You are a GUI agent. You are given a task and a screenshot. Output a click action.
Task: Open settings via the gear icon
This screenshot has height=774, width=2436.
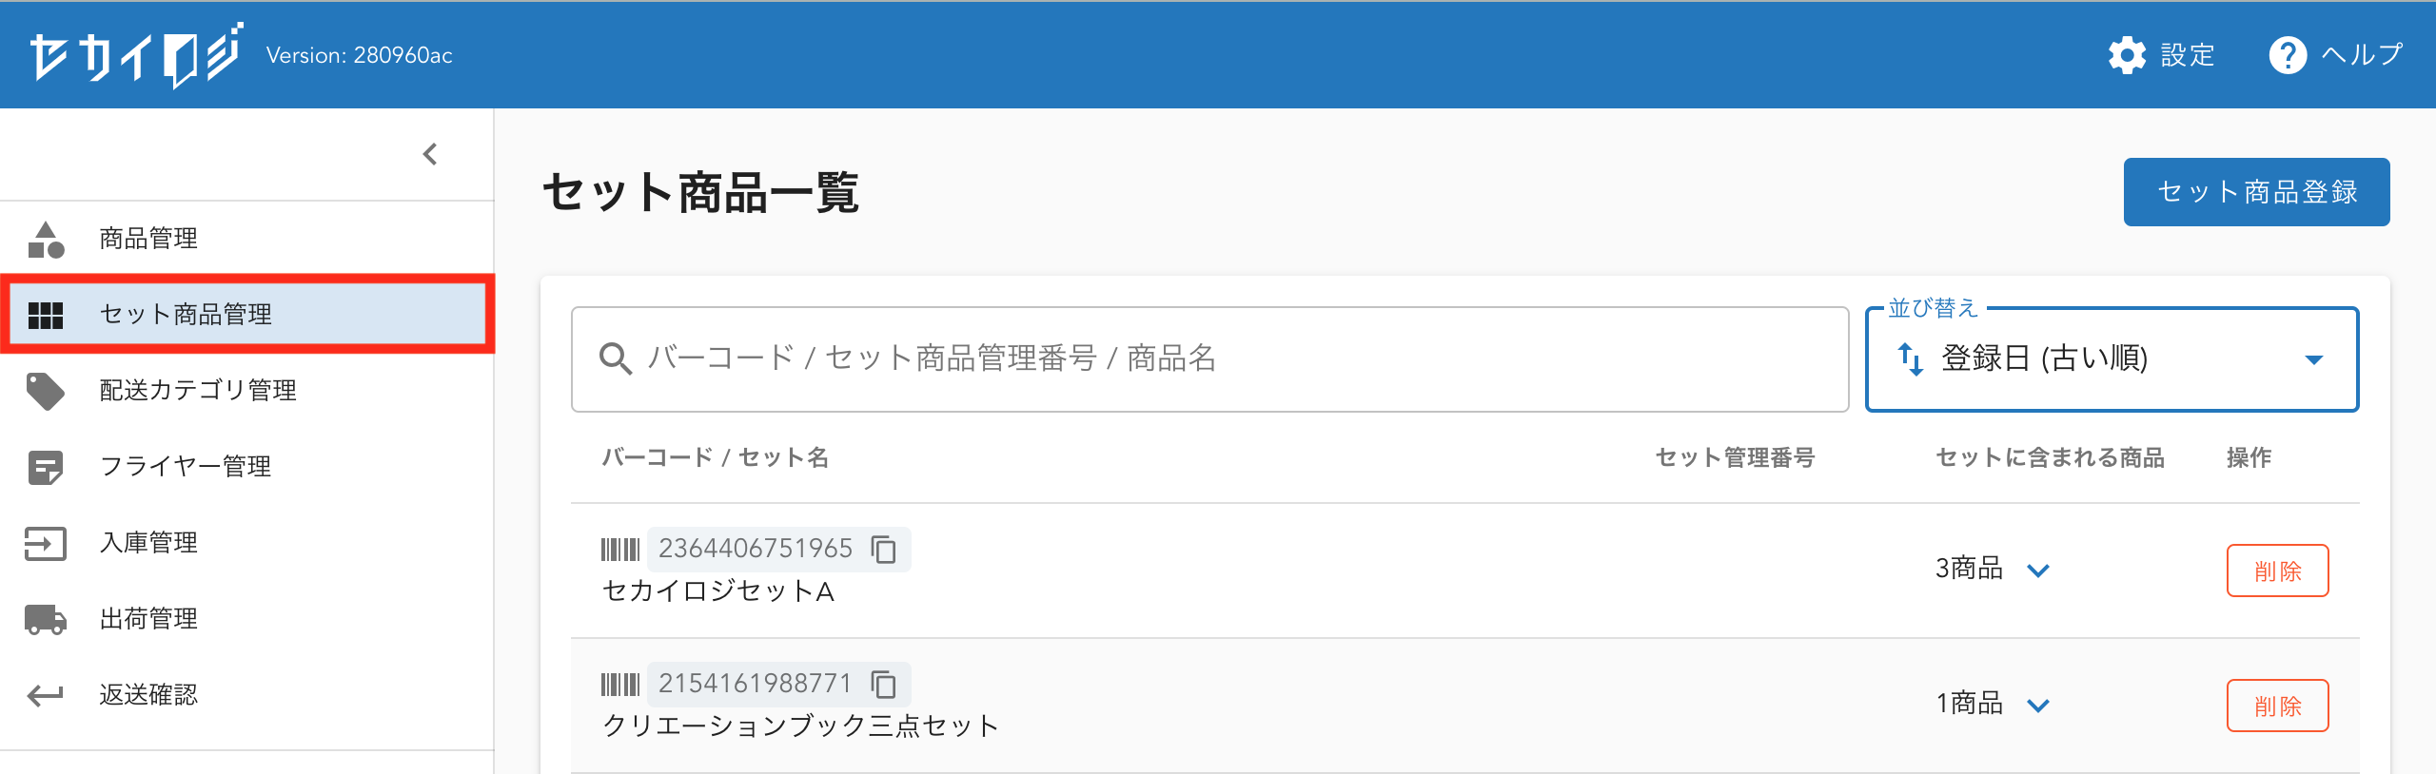pyautogui.click(x=2127, y=55)
